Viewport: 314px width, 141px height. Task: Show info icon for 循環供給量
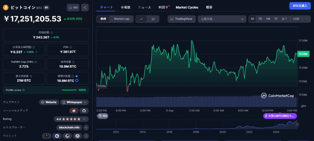[x=73, y=76]
